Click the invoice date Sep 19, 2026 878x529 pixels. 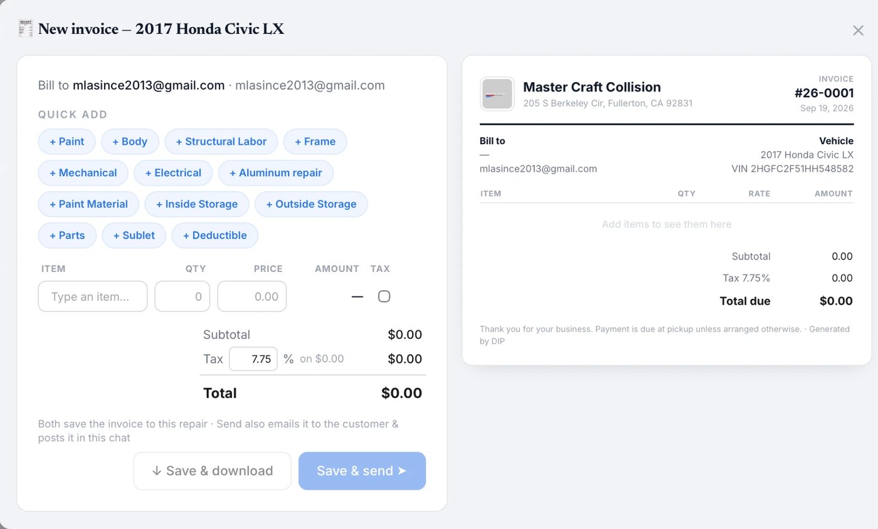click(827, 108)
